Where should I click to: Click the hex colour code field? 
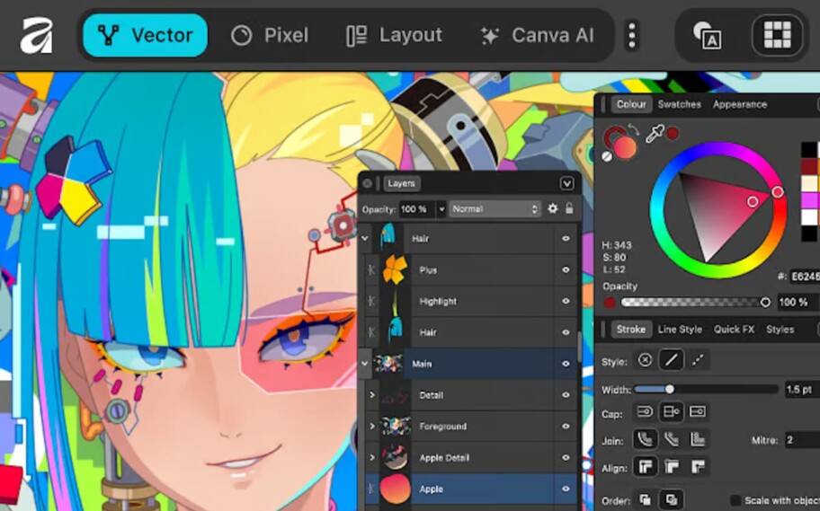click(805, 276)
